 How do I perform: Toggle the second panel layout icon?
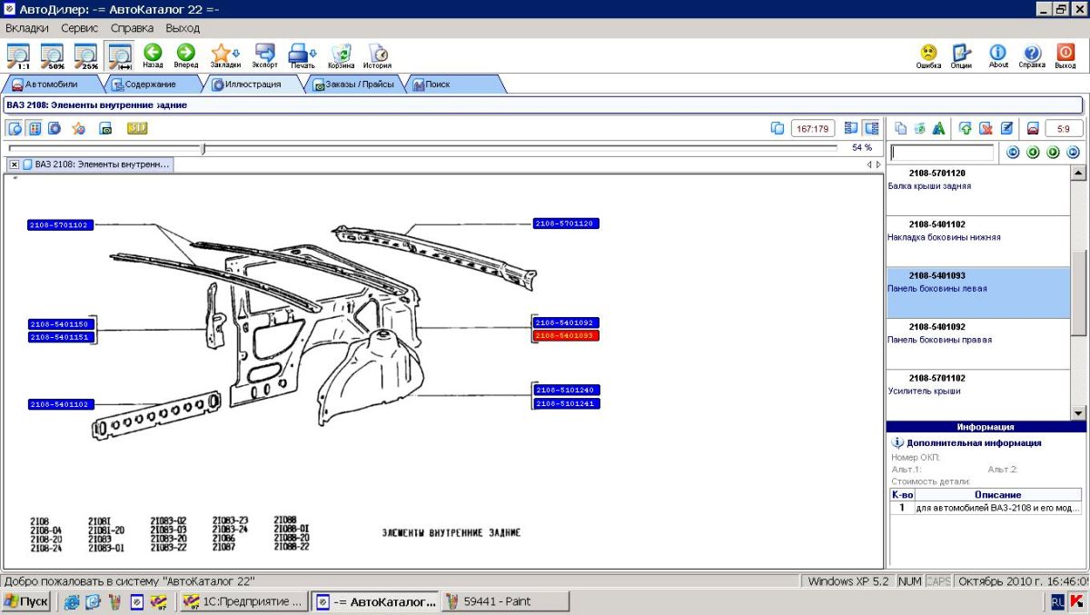871,128
